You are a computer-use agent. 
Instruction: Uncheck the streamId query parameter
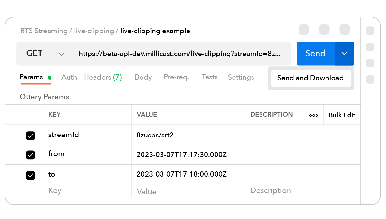click(31, 136)
